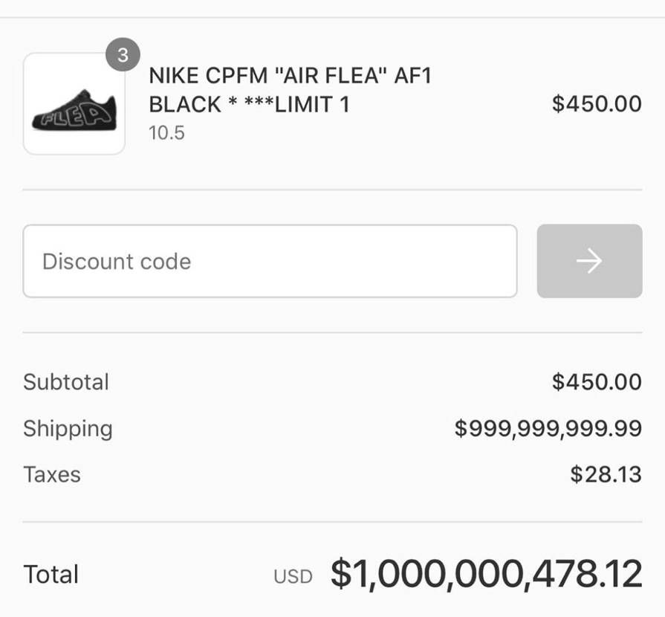
Task: Focus the Discount code input field
Action: (270, 261)
